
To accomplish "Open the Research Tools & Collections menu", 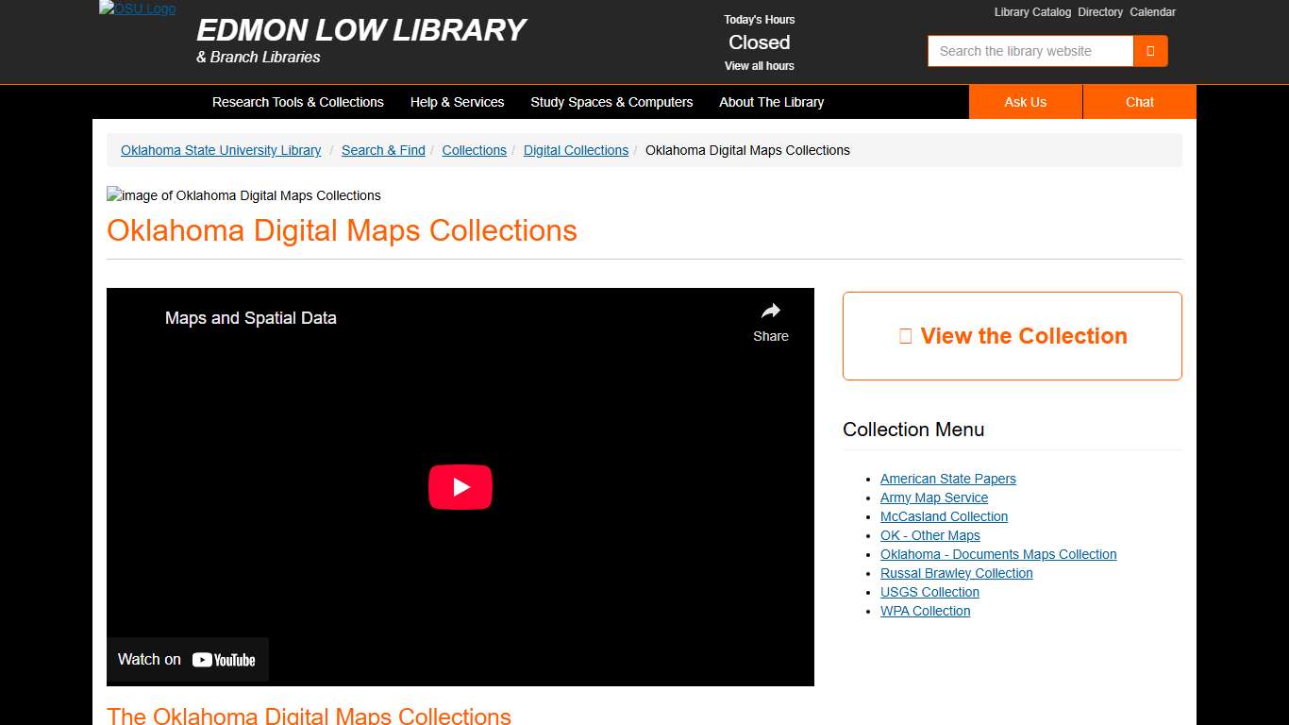I will click(298, 102).
